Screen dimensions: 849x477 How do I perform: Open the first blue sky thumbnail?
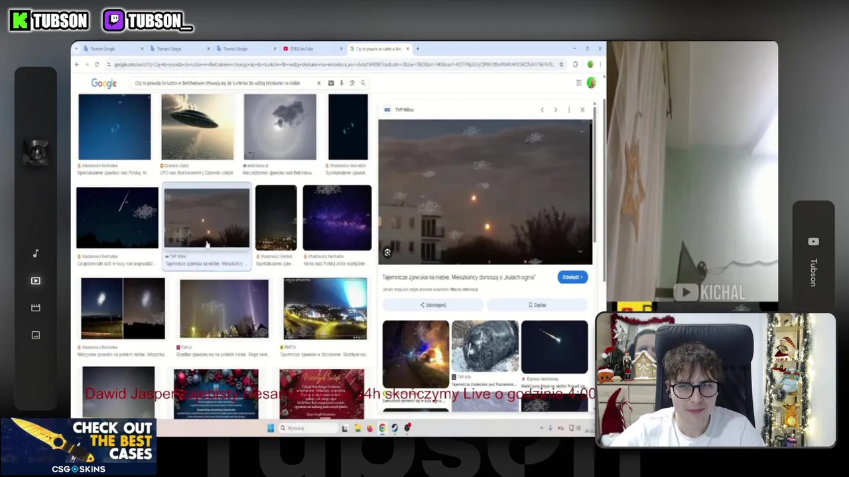(x=115, y=127)
